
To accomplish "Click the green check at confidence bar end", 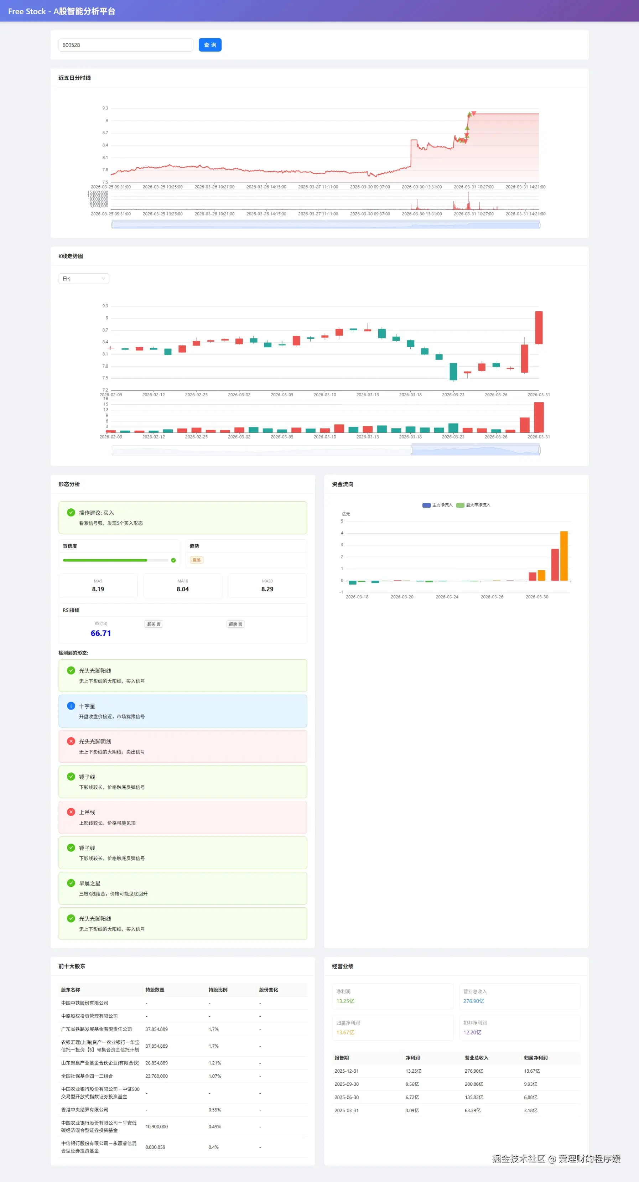I will (x=173, y=560).
